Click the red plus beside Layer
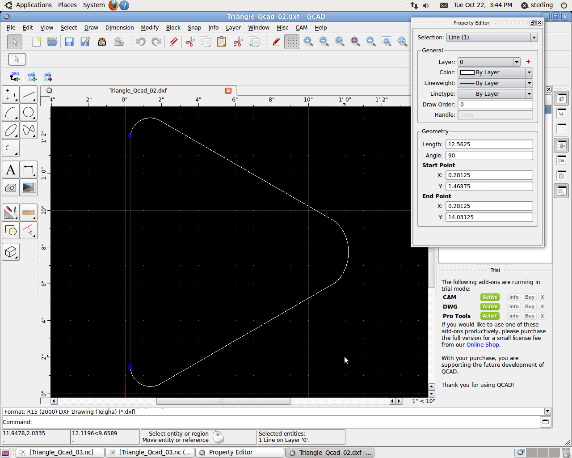Image resolution: width=572 pixels, height=458 pixels. click(528, 62)
